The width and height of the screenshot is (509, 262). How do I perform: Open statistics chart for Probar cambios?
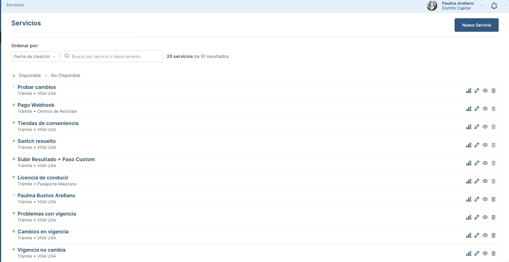pos(469,91)
